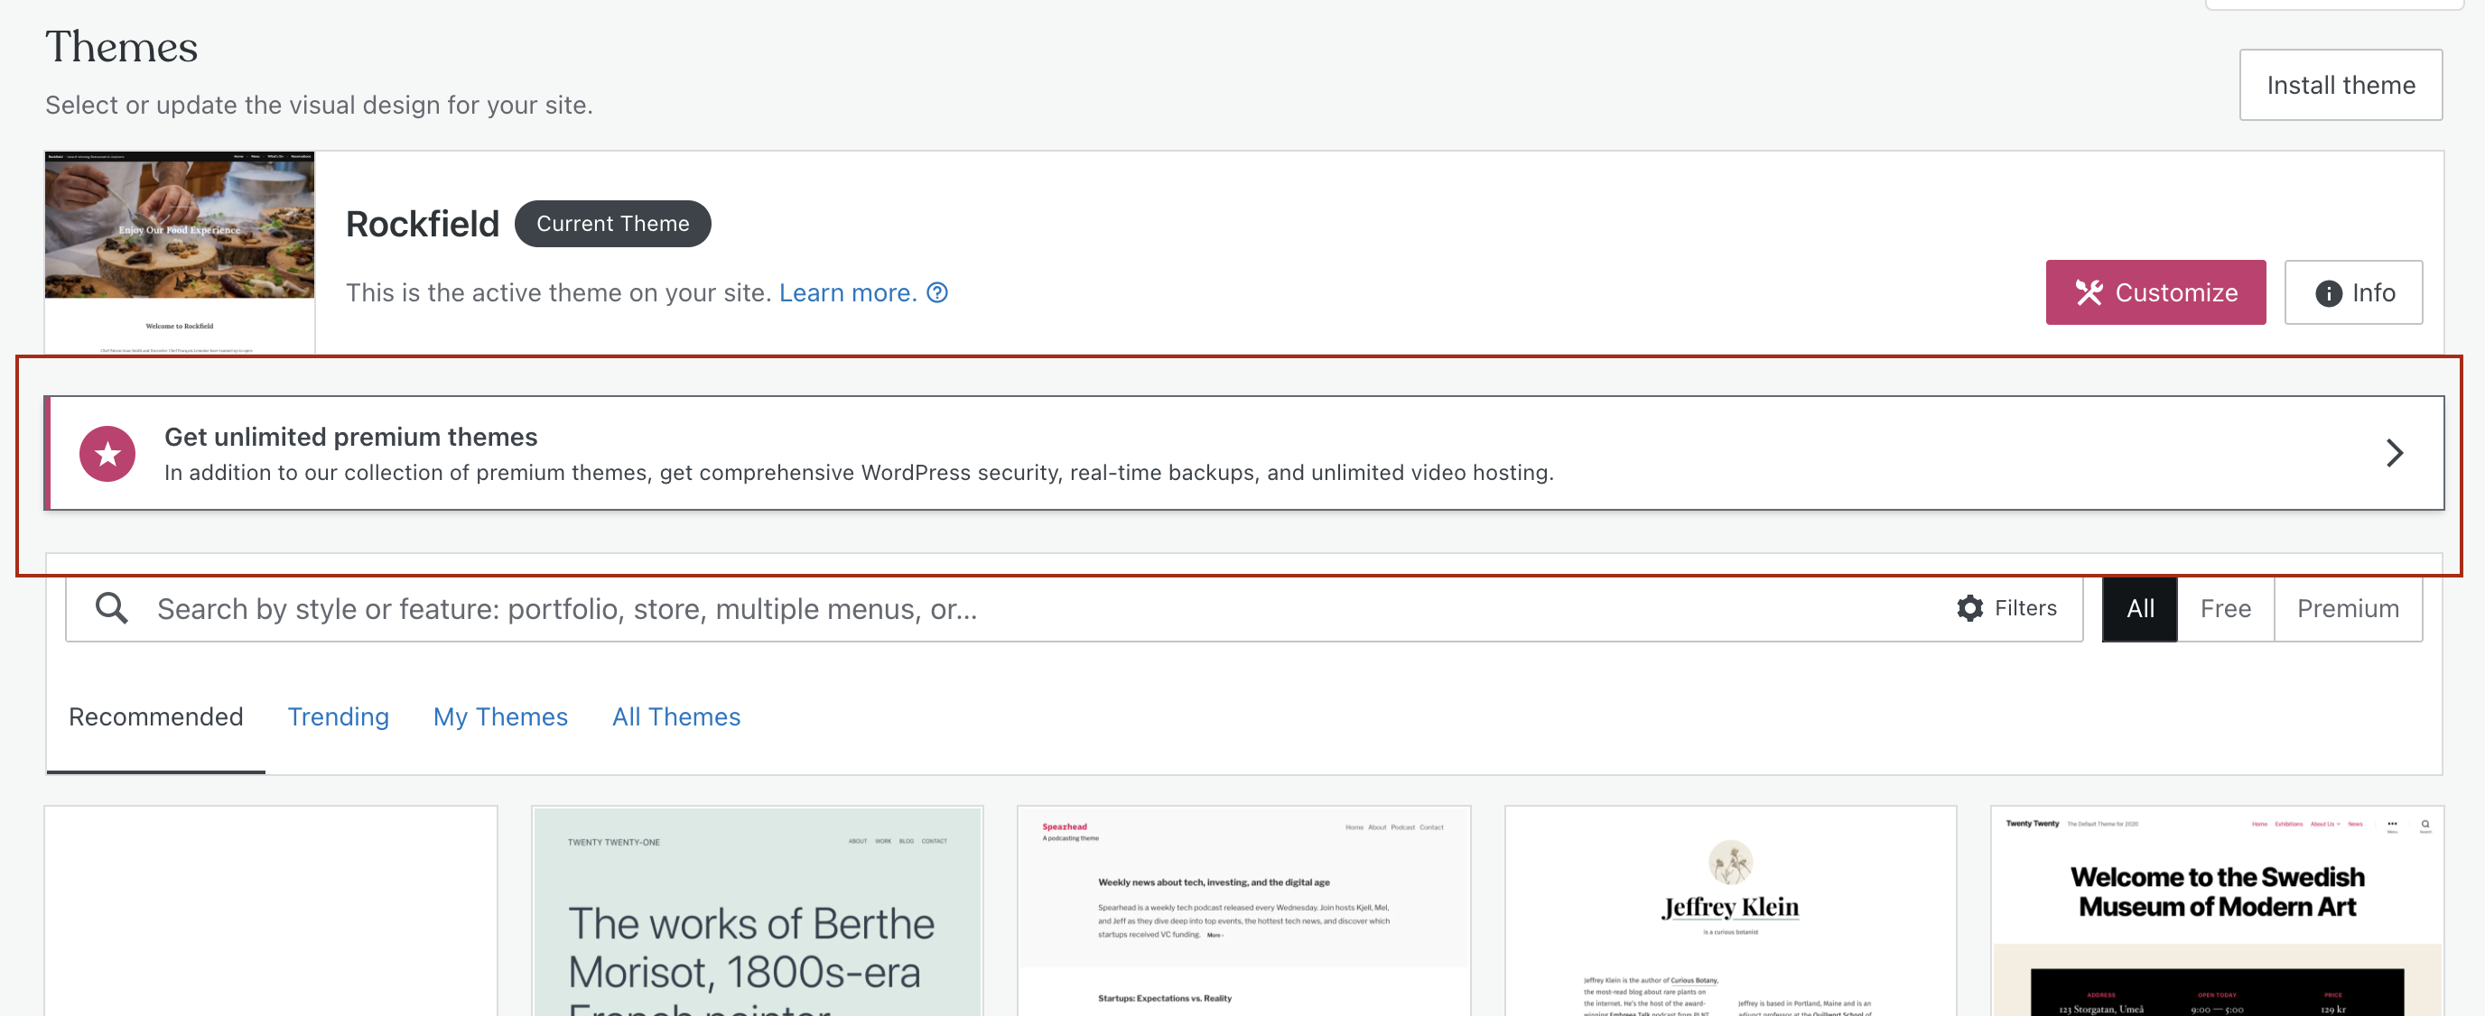Click the Current Theme badge
This screenshot has height=1016, width=2485.
[x=612, y=224]
